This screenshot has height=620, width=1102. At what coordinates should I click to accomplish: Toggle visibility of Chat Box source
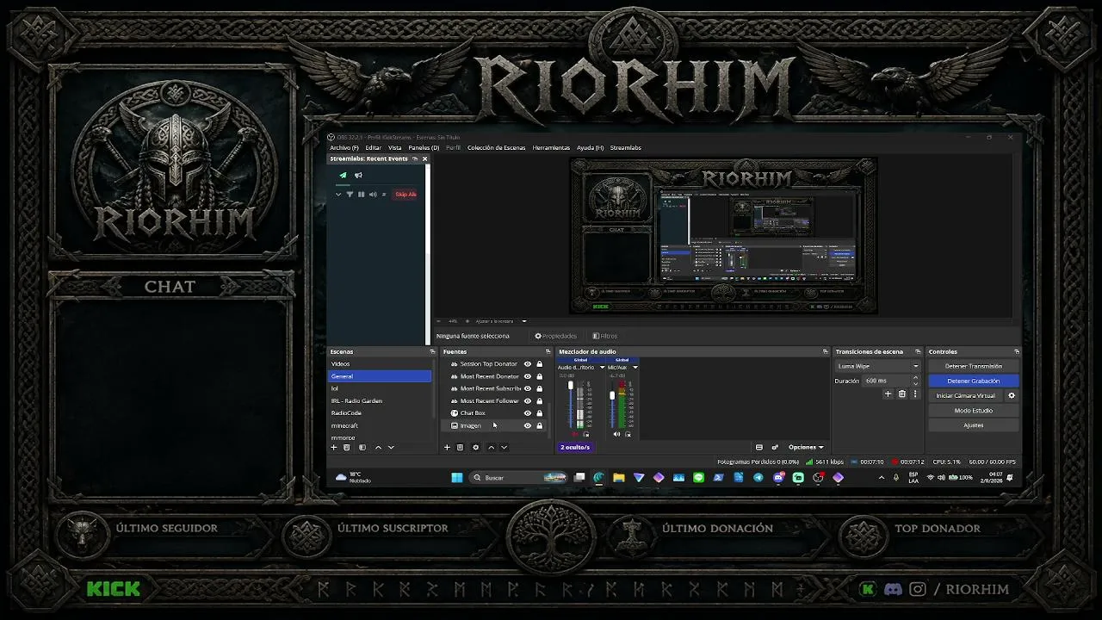click(x=528, y=413)
